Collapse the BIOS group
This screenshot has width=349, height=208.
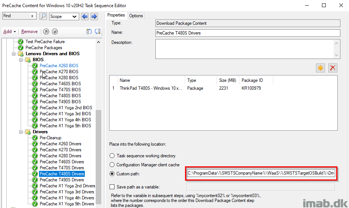pyautogui.click(x=21, y=60)
